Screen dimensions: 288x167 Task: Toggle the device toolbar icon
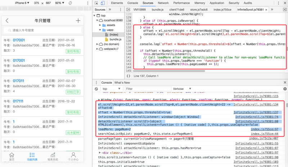pos(103,3)
